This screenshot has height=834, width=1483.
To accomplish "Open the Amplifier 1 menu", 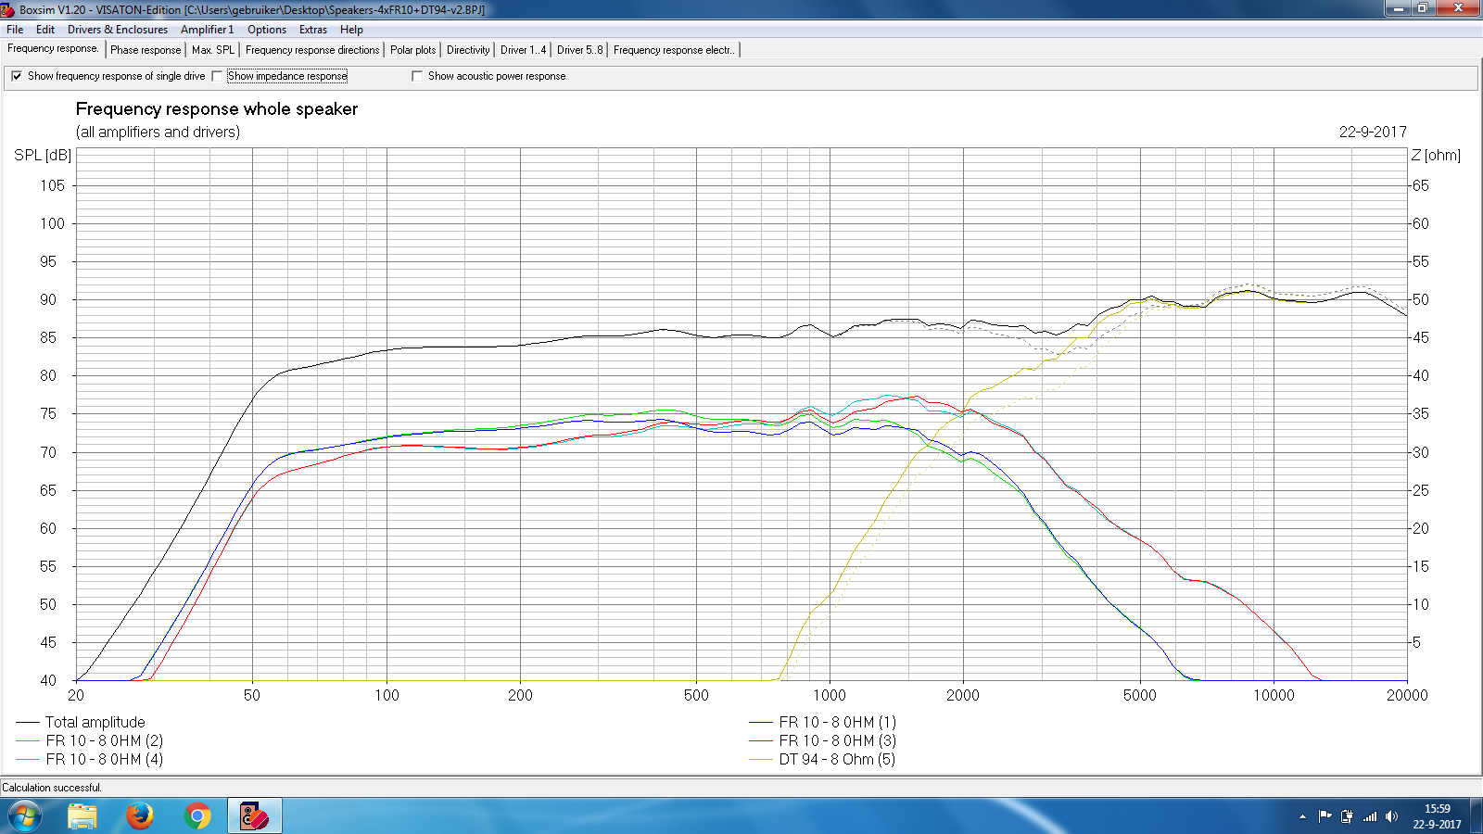I will (x=208, y=30).
